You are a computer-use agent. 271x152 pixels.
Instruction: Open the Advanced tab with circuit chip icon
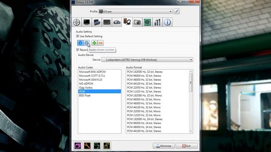[147, 22]
